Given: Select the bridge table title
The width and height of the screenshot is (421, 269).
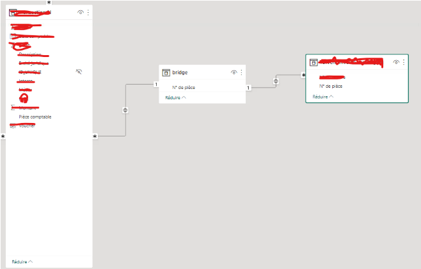Looking at the screenshot, I should [x=180, y=72].
